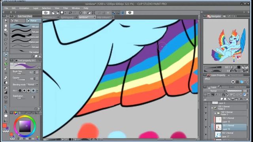Delete layer with trash icon in Layer panel
Image resolution: width=253 pixels, height=142 pixels.
[x=247, y=99]
